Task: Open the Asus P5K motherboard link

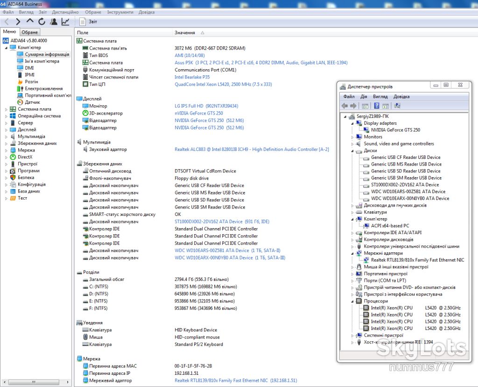Action: pyautogui.click(x=261, y=63)
